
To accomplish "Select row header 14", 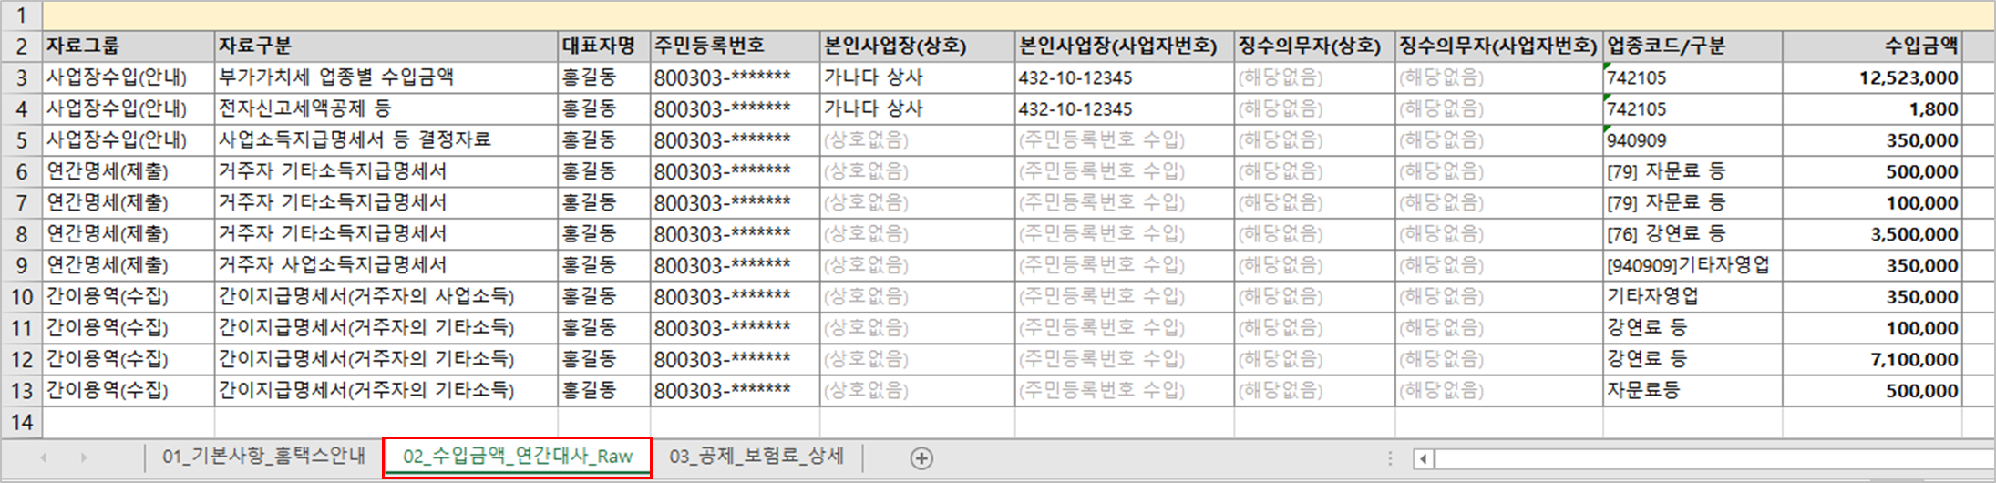I will pos(21,422).
